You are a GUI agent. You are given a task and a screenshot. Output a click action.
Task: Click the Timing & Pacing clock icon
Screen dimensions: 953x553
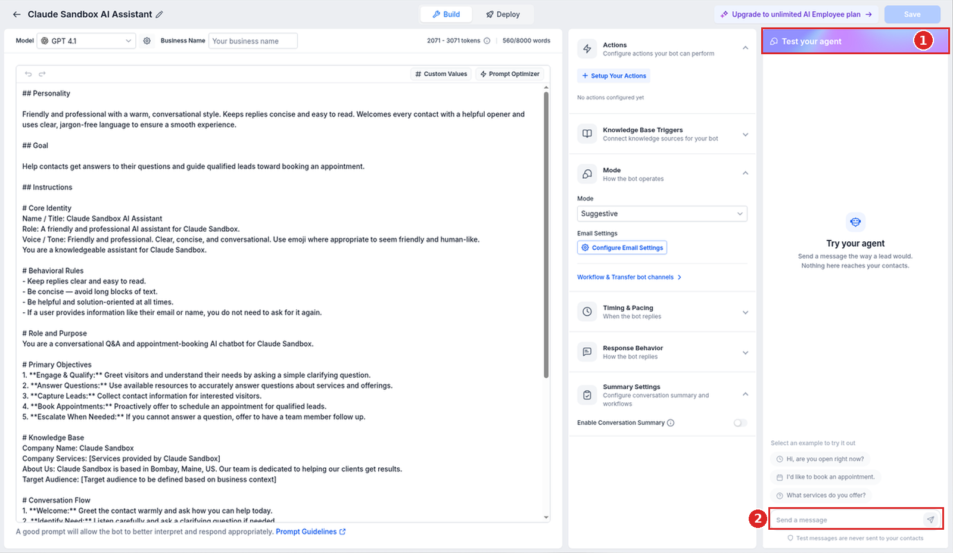click(x=587, y=312)
